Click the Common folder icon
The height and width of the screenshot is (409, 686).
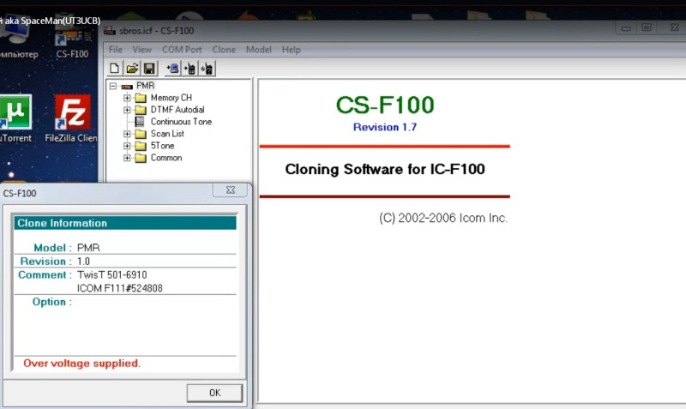(141, 158)
